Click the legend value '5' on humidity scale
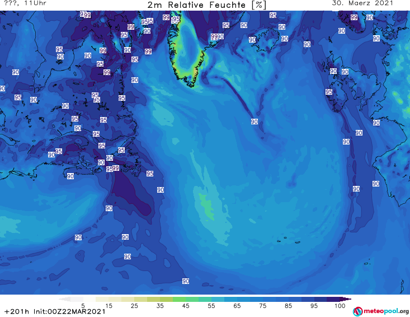Screen dimensions: 410x317 pos(83,306)
